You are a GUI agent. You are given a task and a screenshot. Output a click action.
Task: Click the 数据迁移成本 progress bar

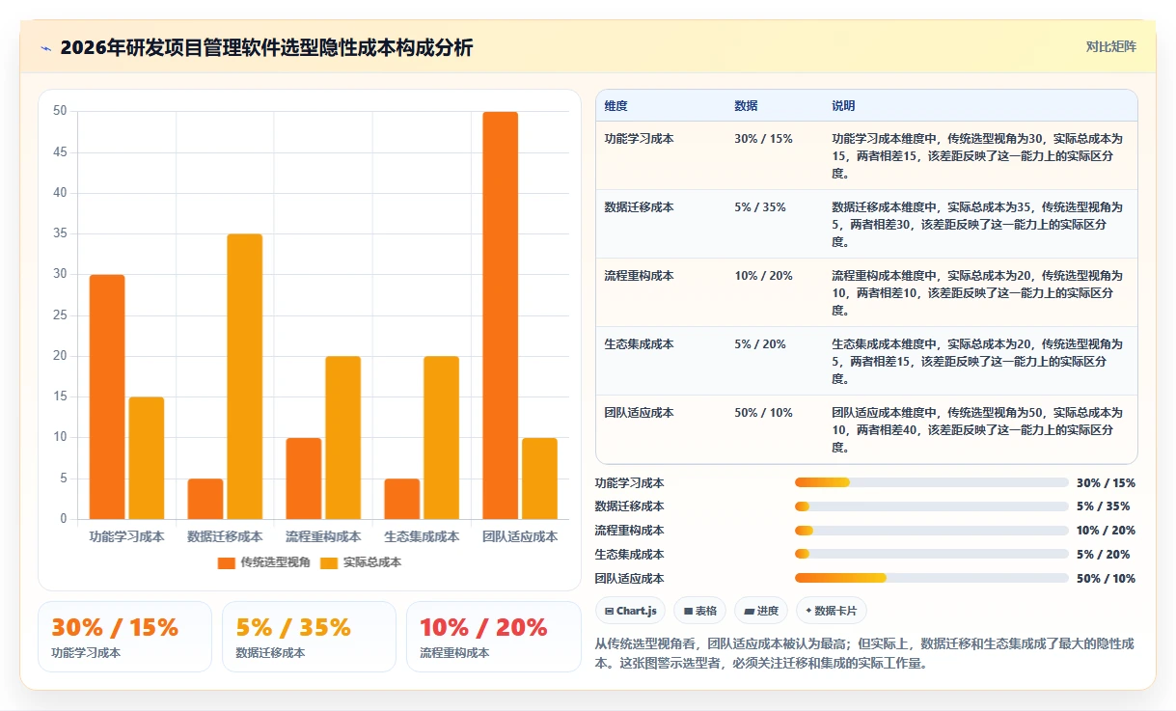932,506
